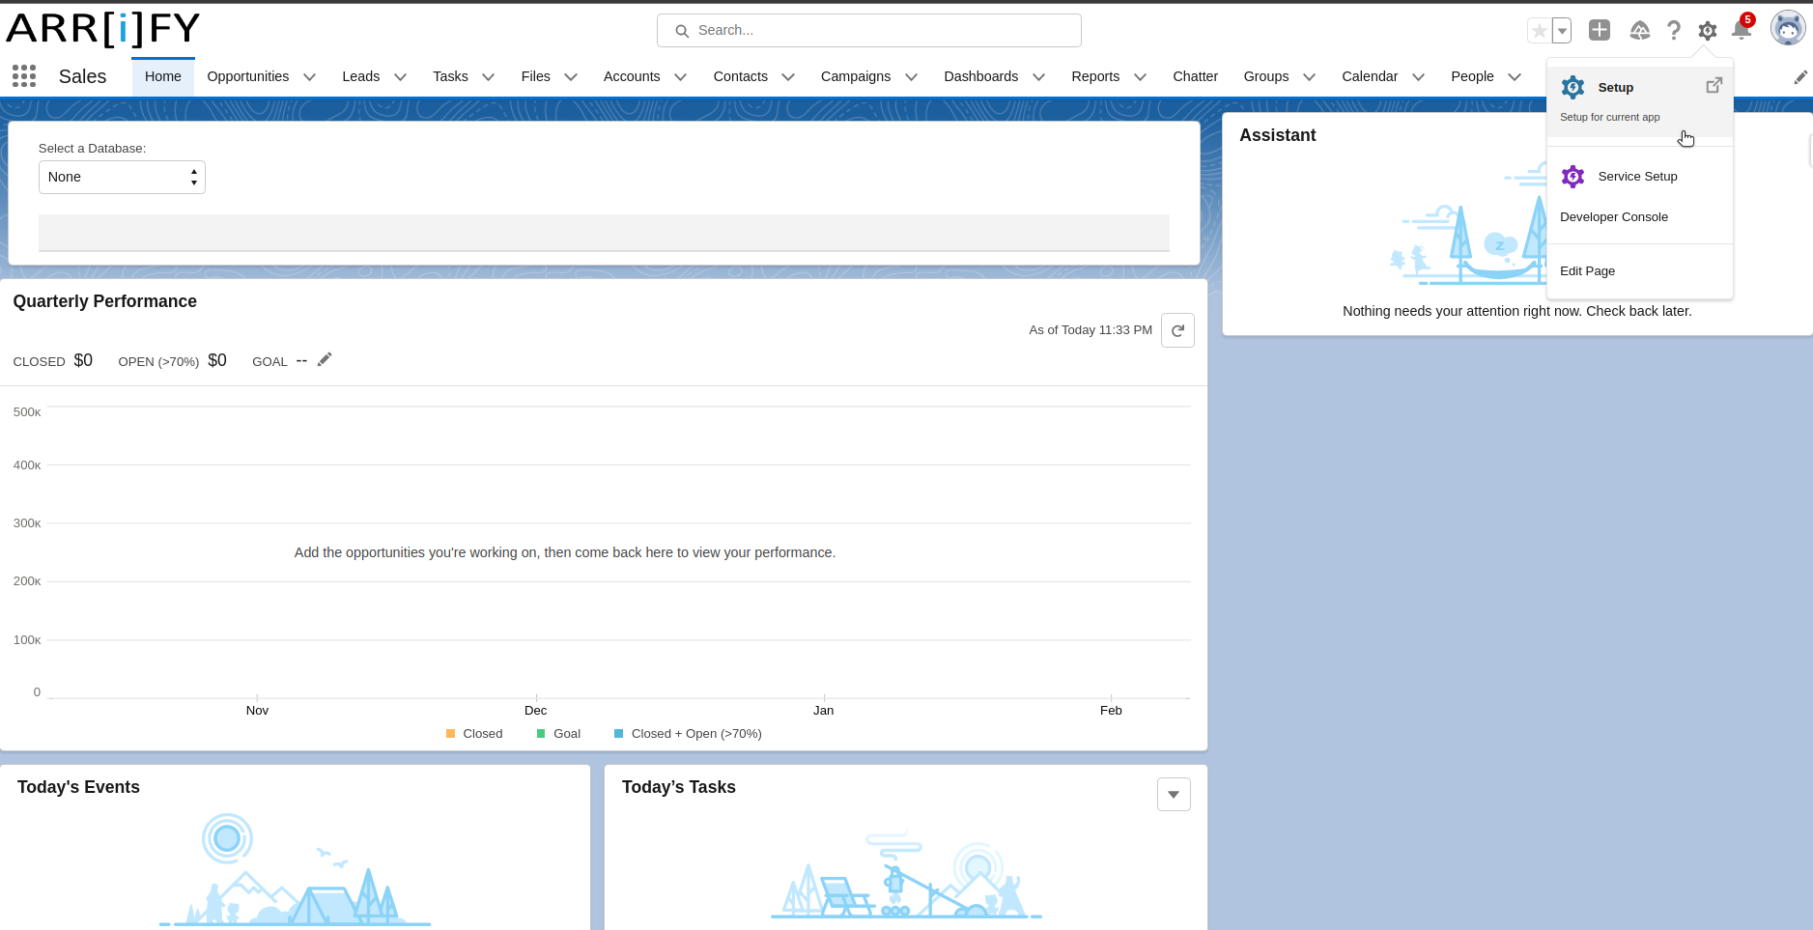Toggle the Goal legend item
1813x930 pixels.
(557, 733)
